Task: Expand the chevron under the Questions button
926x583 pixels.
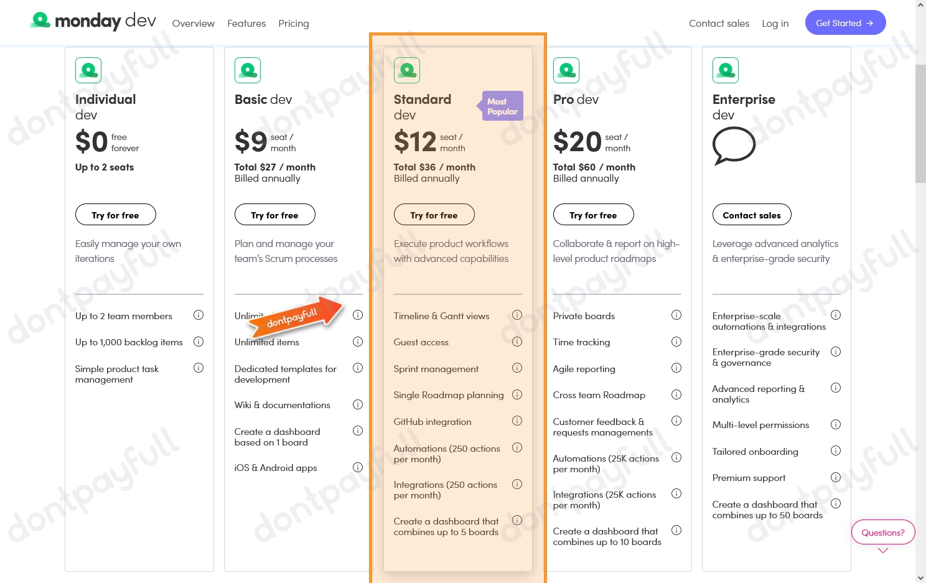Action: (x=882, y=551)
